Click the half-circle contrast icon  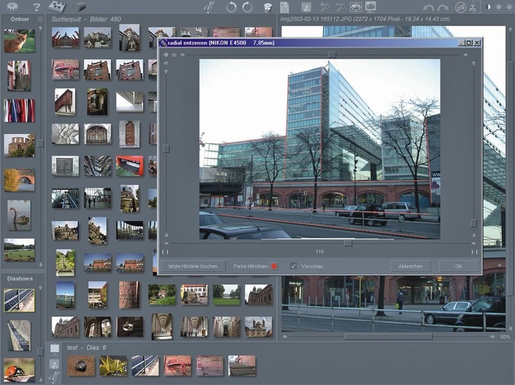[x=488, y=7]
